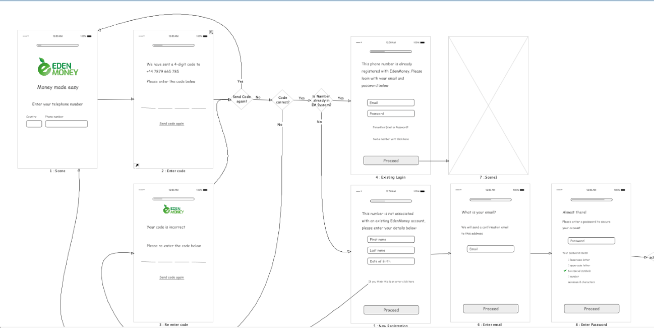This screenshot has width=654, height=328.
Task: Click 'Not a member yet? Click here' link
Action: [x=391, y=139]
